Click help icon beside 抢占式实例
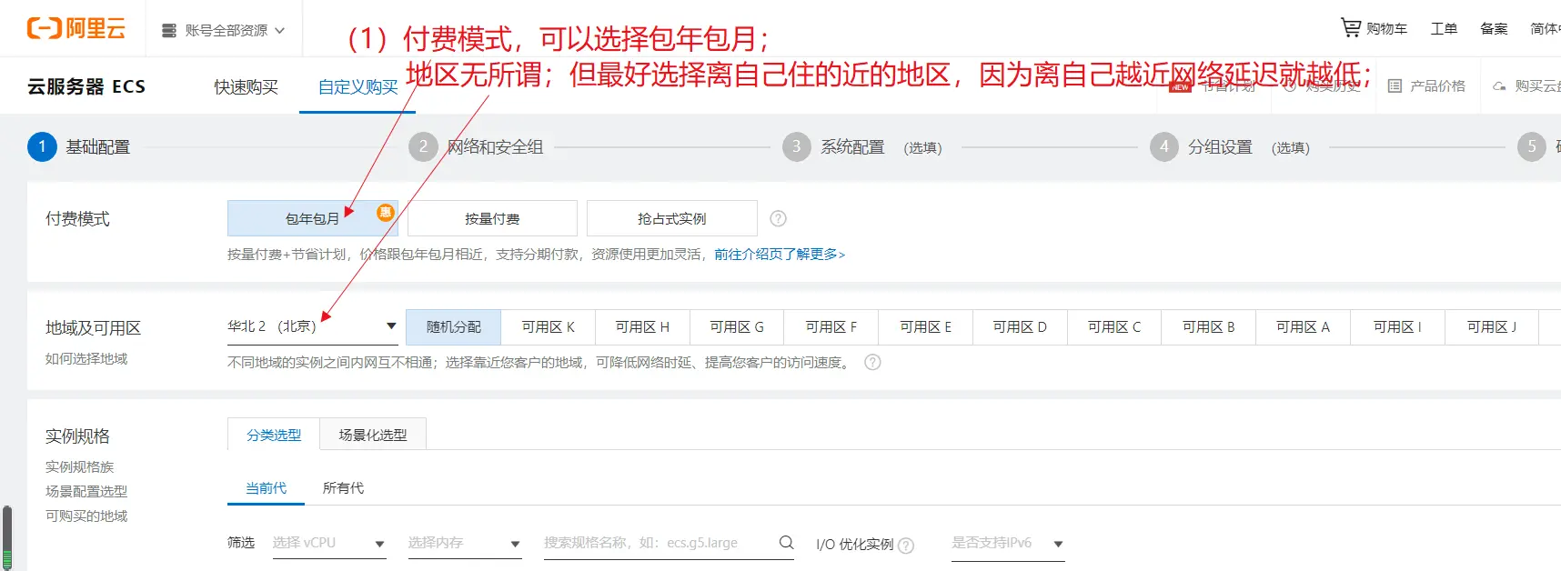 click(x=778, y=218)
